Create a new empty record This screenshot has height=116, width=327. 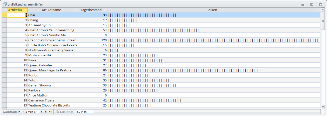click(50, 112)
